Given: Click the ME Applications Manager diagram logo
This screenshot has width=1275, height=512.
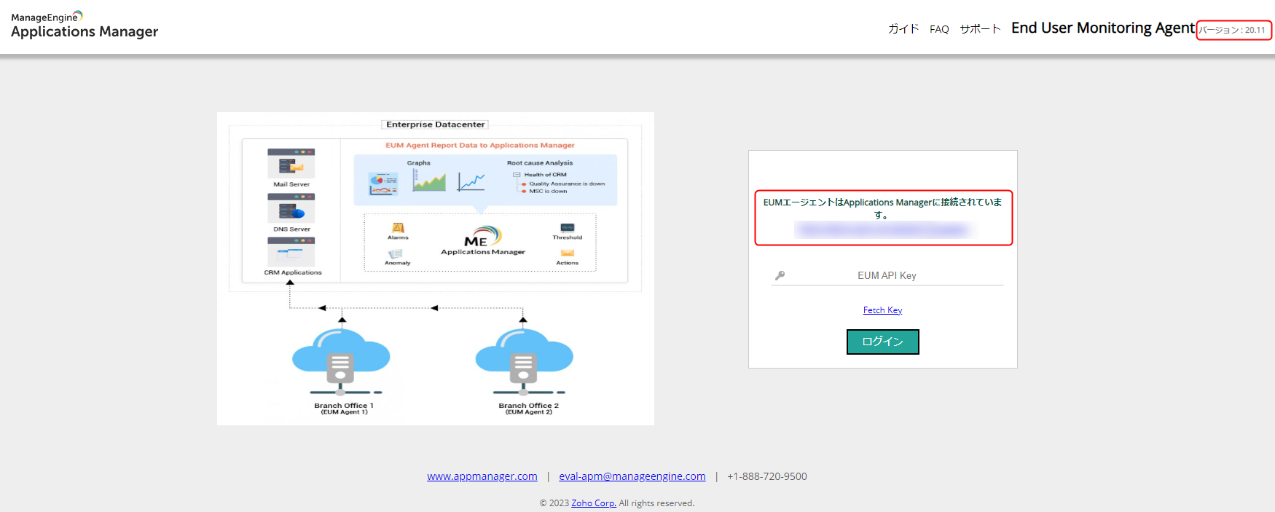Looking at the screenshot, I should pos(483,240).
